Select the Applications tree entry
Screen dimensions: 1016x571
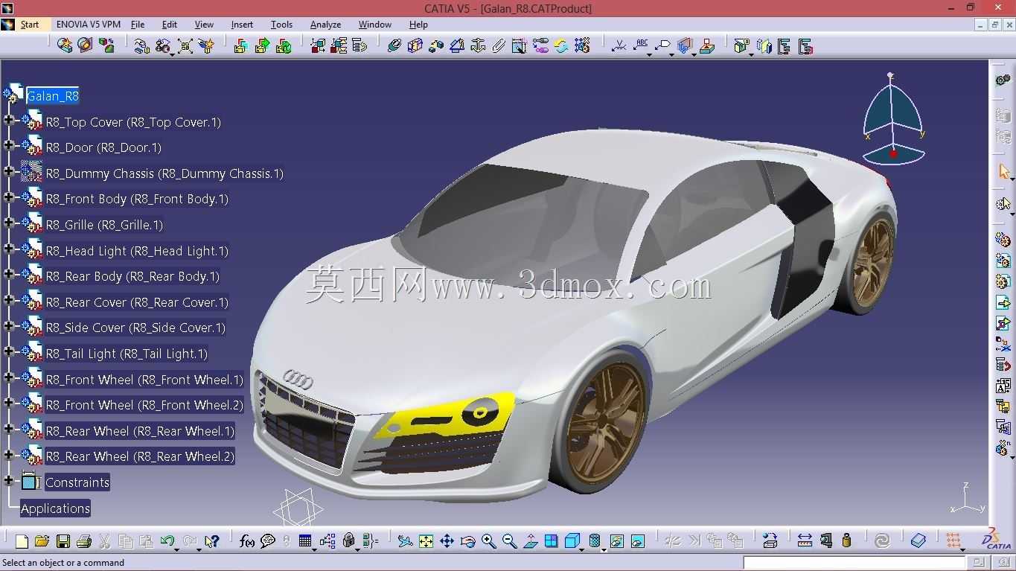pyautogui.click(x=55, y=508)
